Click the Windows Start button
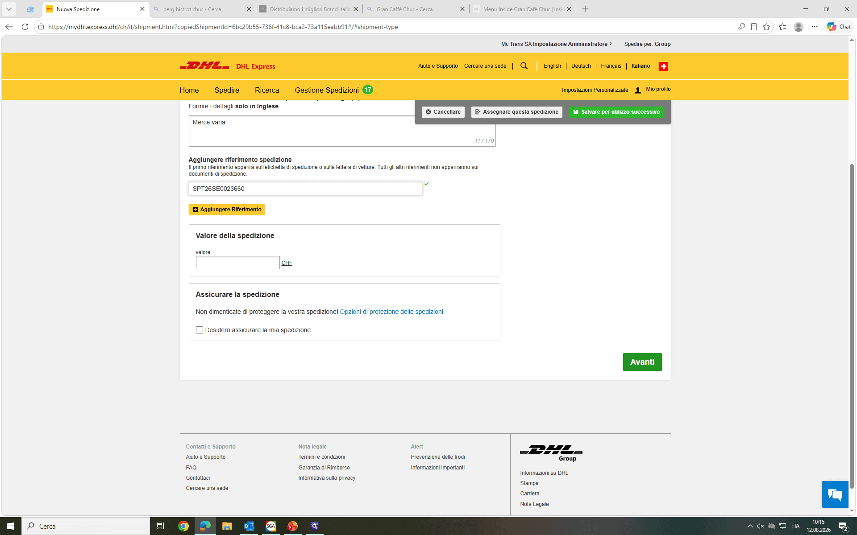This screenshot has width=857, height=535. pos(11,526)
